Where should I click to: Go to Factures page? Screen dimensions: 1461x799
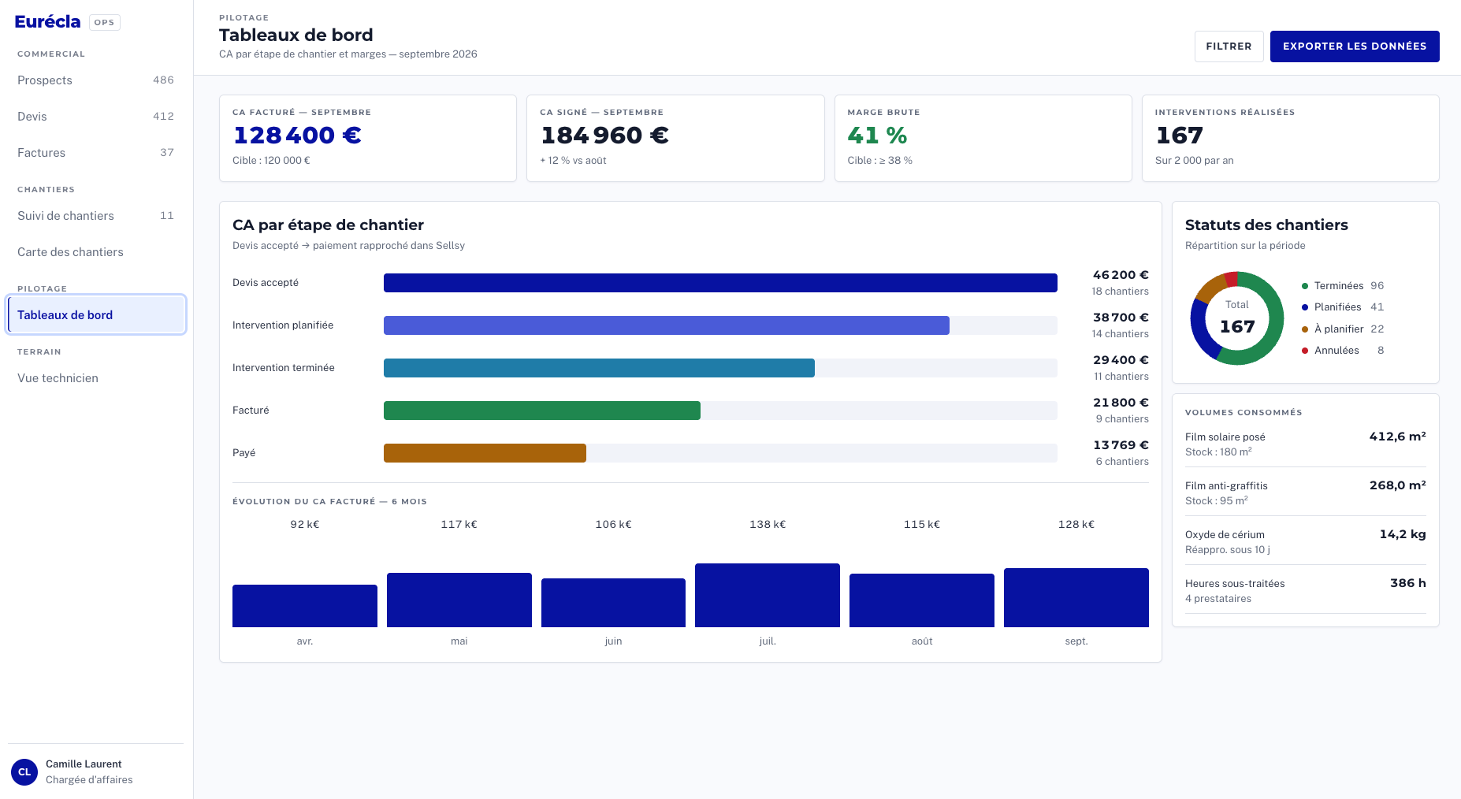[x=96, y=153]
